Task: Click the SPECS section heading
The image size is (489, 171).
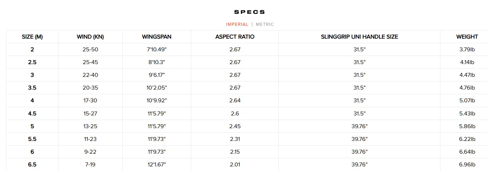Action: tap(249, 12)
